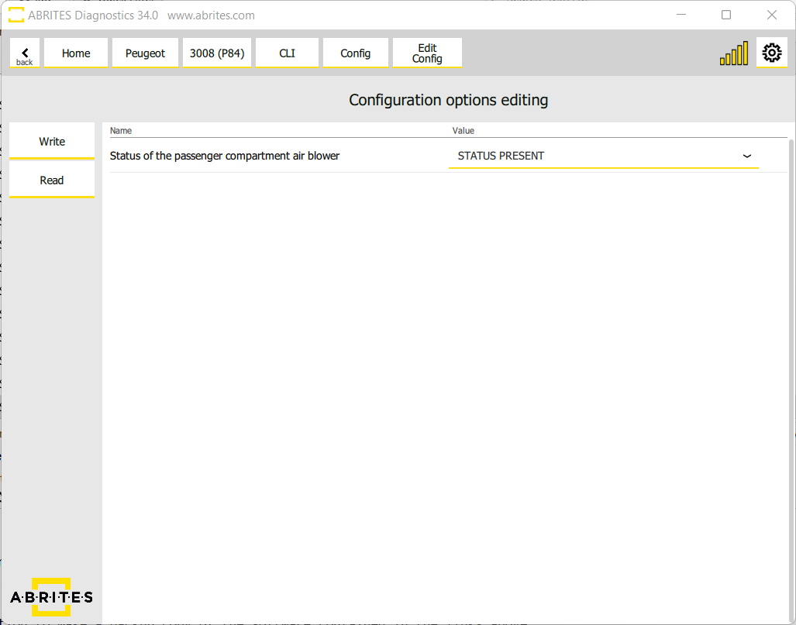This screenshot has height=625, width=796.
Task: Click the yellow signal strength bars icon
Action: click(x=733, y=53)
